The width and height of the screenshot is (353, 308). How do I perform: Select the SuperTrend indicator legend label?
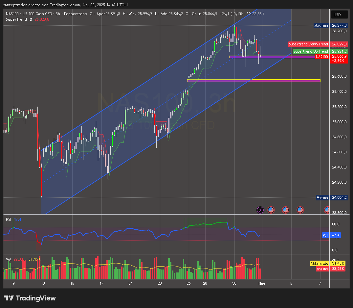click(16, 19)
